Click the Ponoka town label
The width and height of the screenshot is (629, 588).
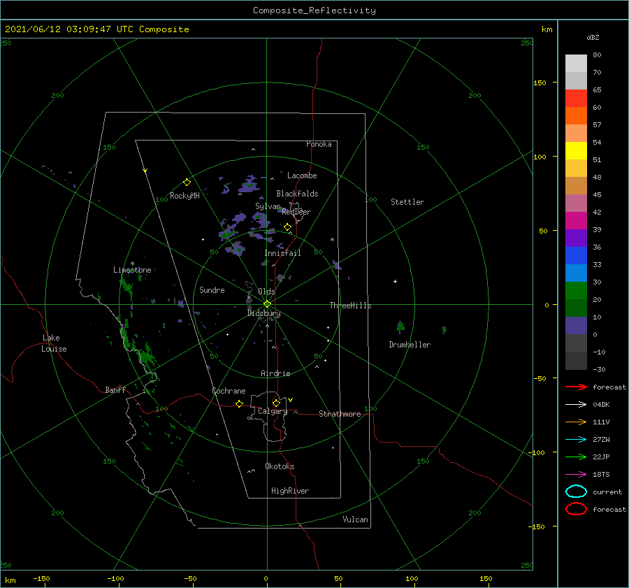[x=319, y=144]
